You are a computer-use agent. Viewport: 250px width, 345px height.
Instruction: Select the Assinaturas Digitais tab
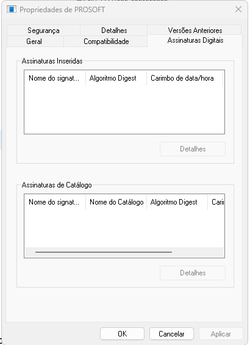[x=195, y=40]
